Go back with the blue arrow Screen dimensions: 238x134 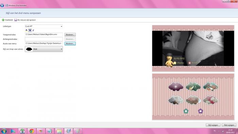pos(2,6)
